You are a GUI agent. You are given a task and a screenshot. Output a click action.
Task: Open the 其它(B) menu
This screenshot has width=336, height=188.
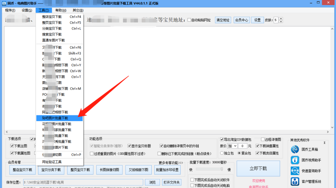(x=78, y=10)
